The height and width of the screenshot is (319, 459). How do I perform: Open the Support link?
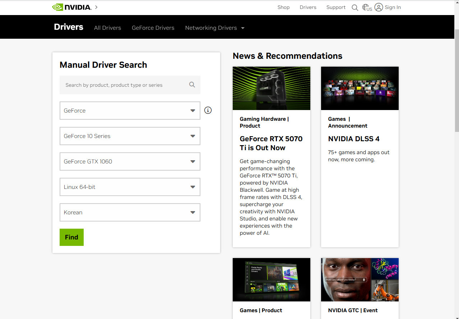[x=336, y=7]
